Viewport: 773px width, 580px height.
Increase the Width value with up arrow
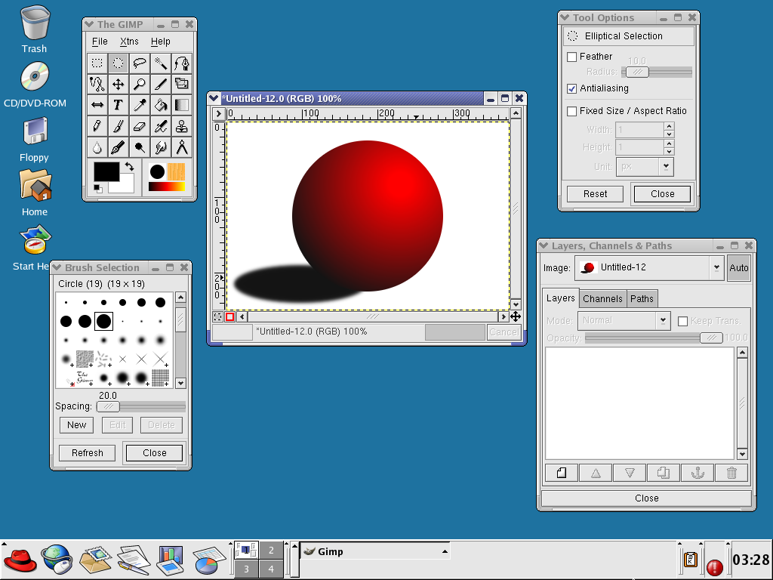point(669,126)
